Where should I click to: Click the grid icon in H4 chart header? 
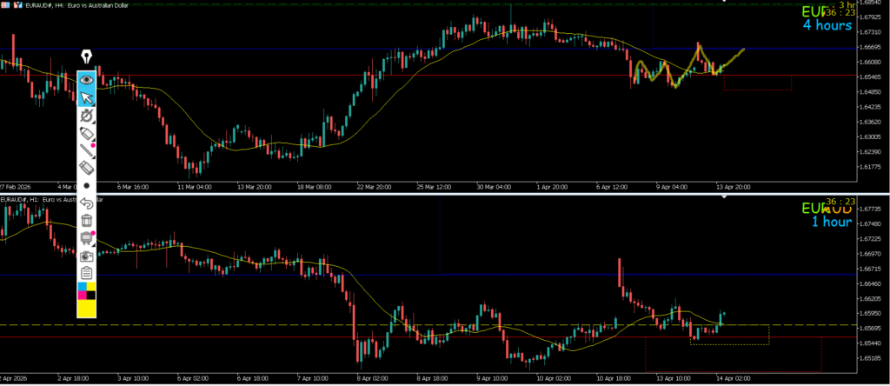[x=5, y=6]
